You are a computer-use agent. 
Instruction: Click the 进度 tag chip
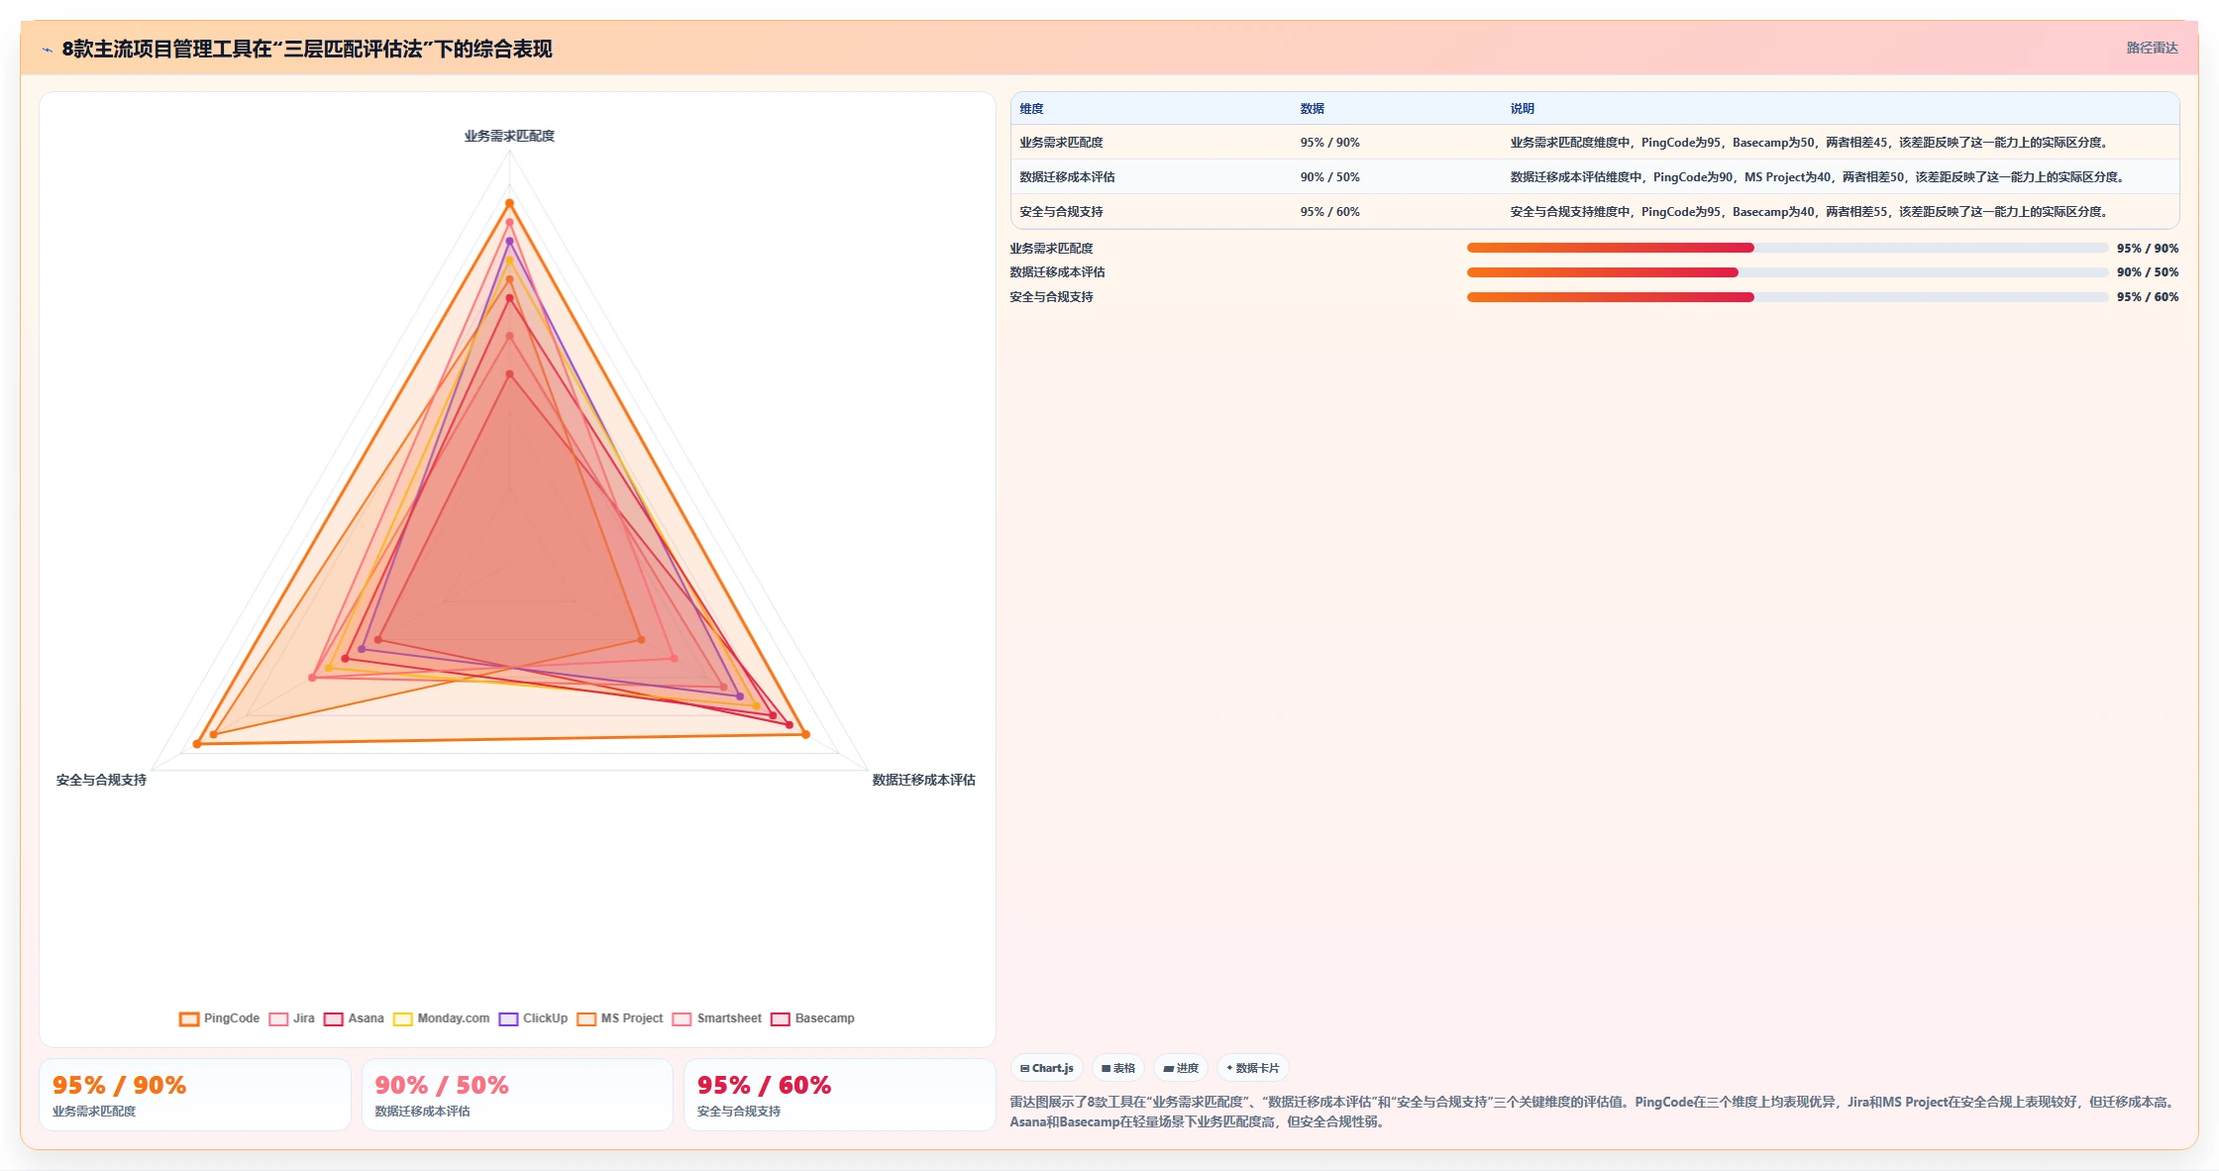[x=1181, y=1068]
